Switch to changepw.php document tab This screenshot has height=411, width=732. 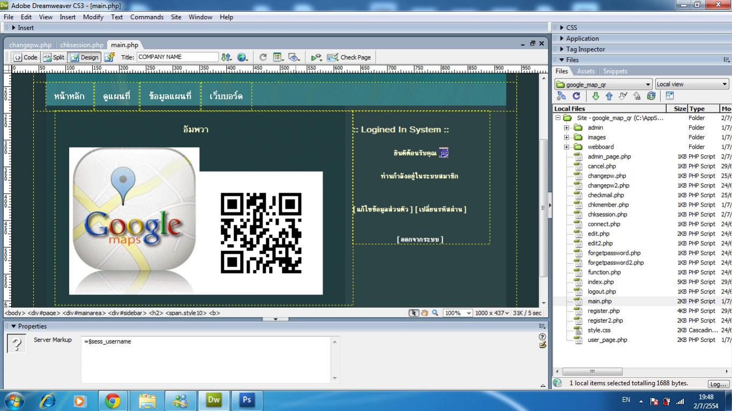31,45
